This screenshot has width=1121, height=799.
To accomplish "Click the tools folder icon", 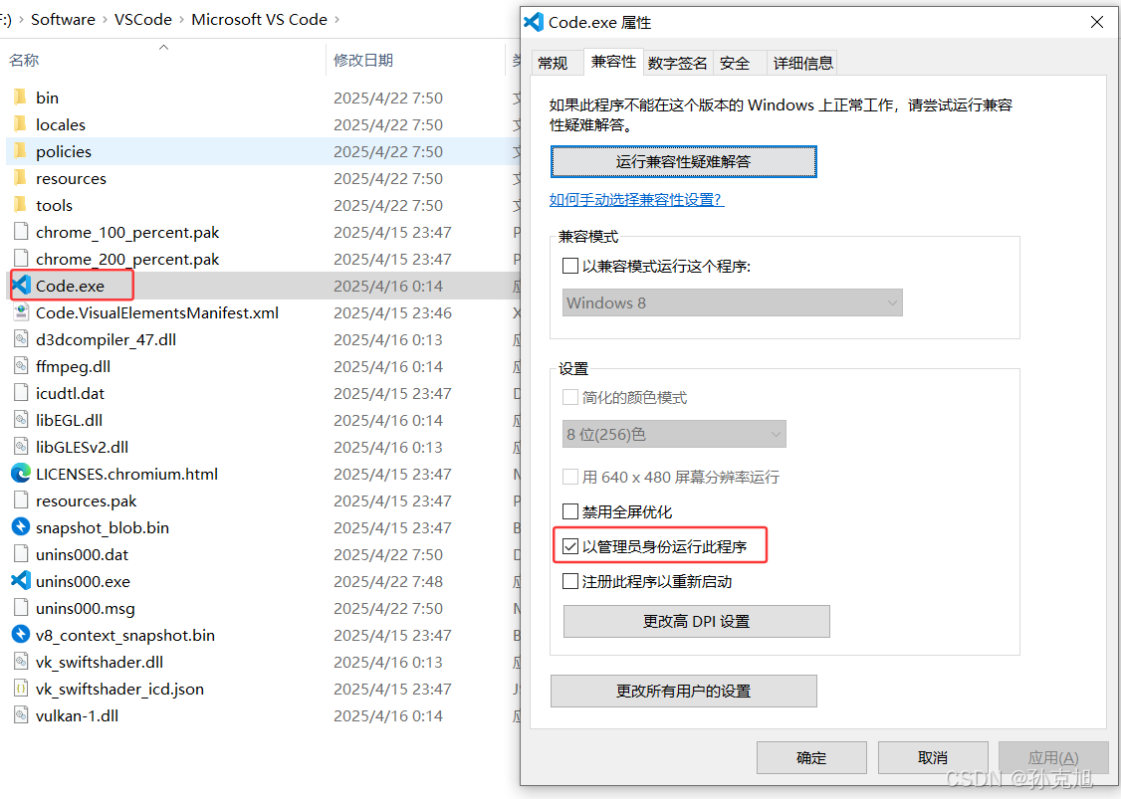I will click(x=21, y=205).
